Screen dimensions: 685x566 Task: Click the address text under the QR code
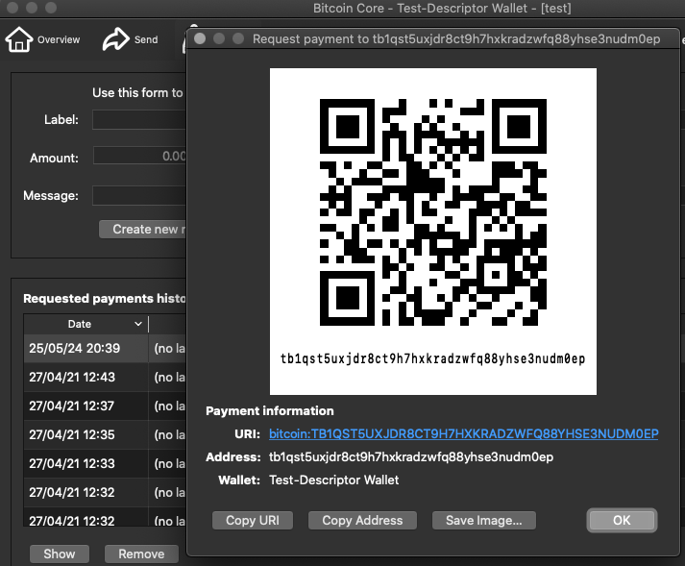[432, 358]
